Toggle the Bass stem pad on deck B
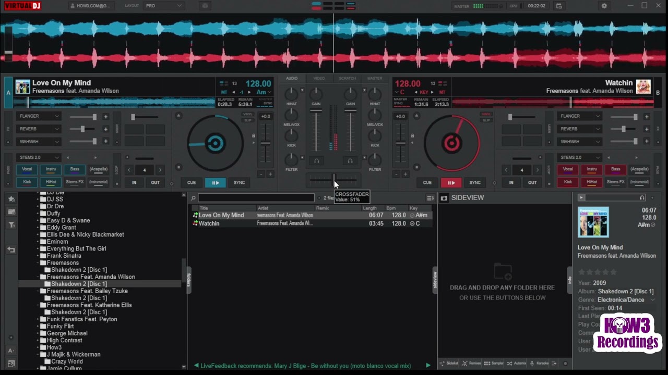This screenshot has height=375, width=668. [616, 169]
